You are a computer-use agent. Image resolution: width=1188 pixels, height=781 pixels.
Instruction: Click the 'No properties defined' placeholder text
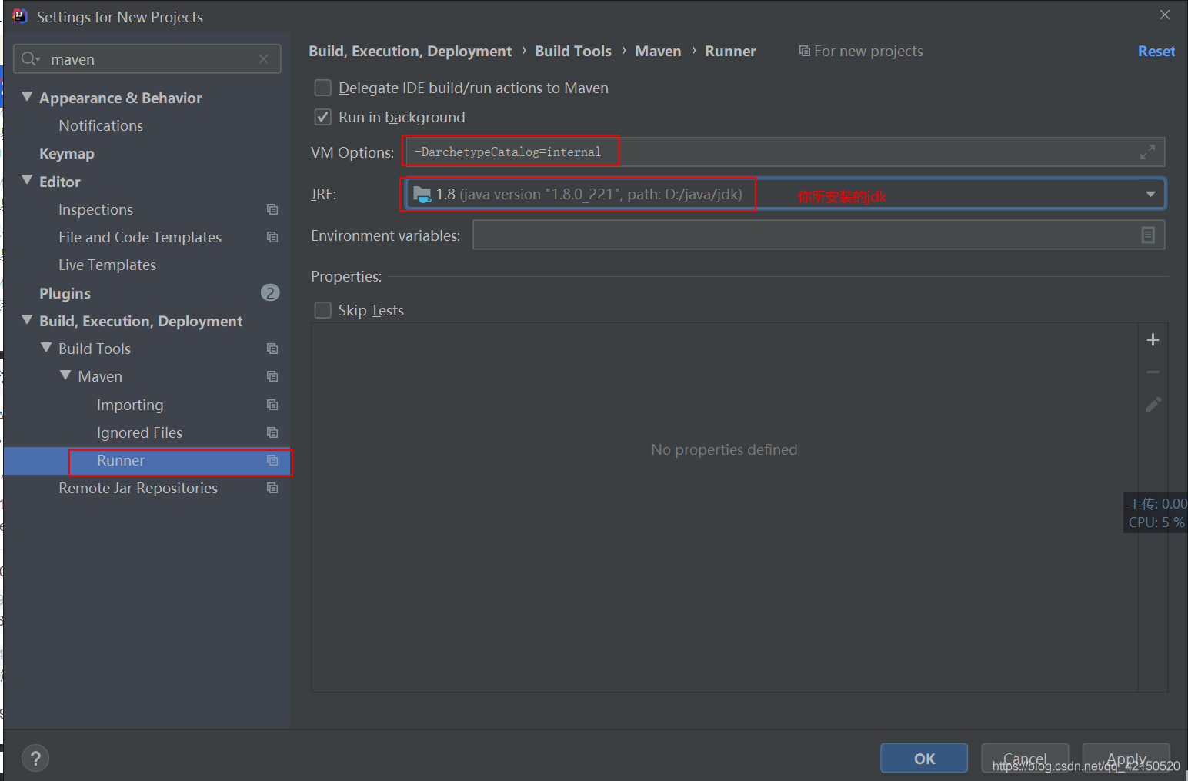[x=724, y=449]
